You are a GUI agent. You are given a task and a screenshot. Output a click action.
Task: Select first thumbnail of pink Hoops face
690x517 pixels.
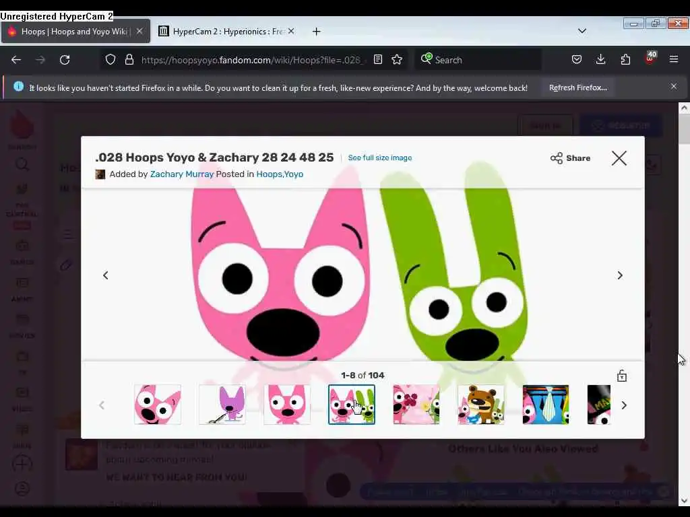158,405
